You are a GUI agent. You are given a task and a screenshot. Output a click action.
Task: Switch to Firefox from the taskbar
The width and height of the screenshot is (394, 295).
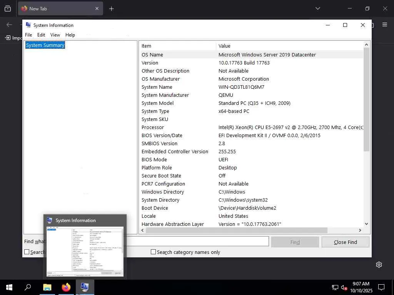click(66, 287)
